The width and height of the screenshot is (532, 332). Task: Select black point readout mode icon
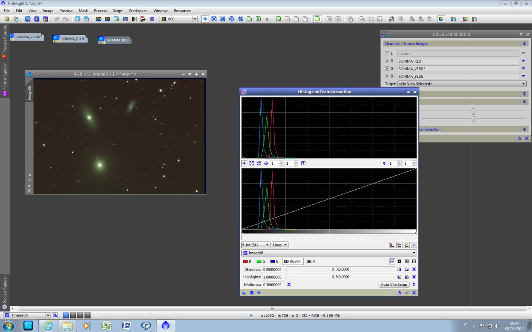(x=399, y=261)
